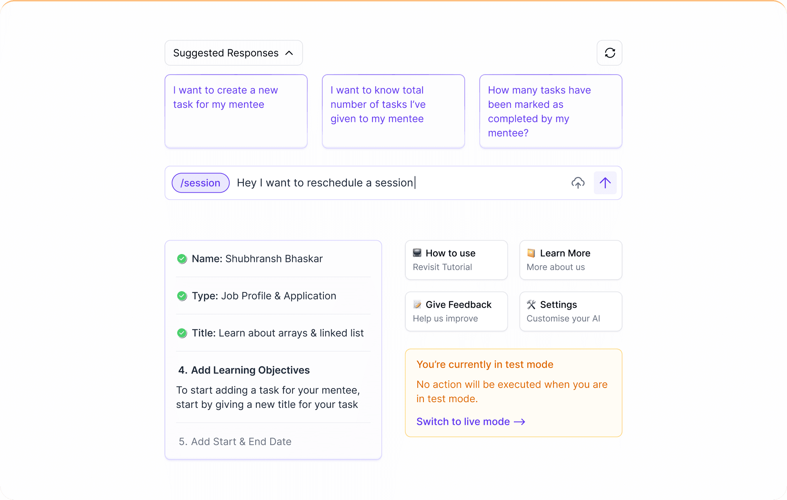787x500 pixels.
Task: Click the Give Feedback notepad icon
Action: click(417, 305)
